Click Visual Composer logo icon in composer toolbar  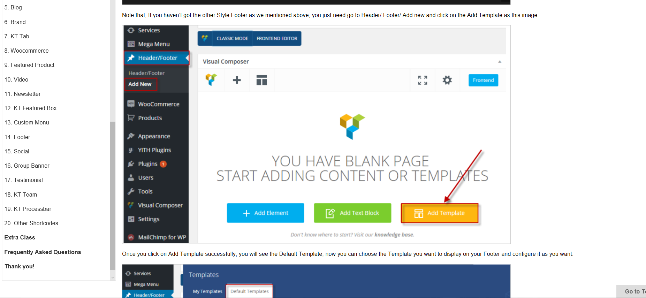pos(211,80)
